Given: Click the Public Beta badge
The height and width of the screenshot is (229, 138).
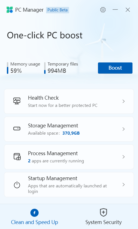Looking at the screenshot, I should coord(57,10).
